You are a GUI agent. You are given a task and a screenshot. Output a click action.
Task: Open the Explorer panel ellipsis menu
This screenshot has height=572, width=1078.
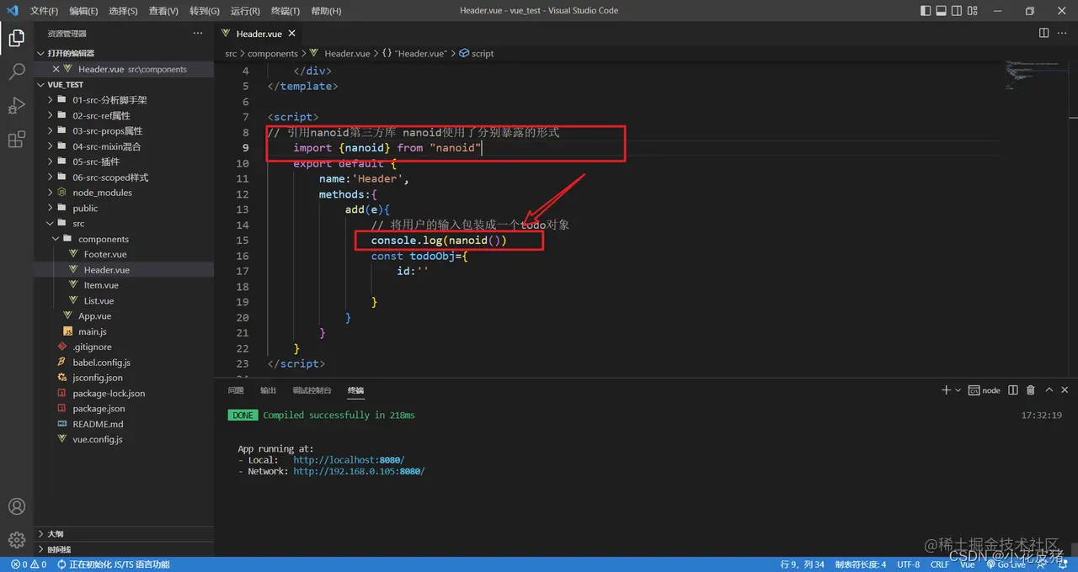(x=198, y=33)
